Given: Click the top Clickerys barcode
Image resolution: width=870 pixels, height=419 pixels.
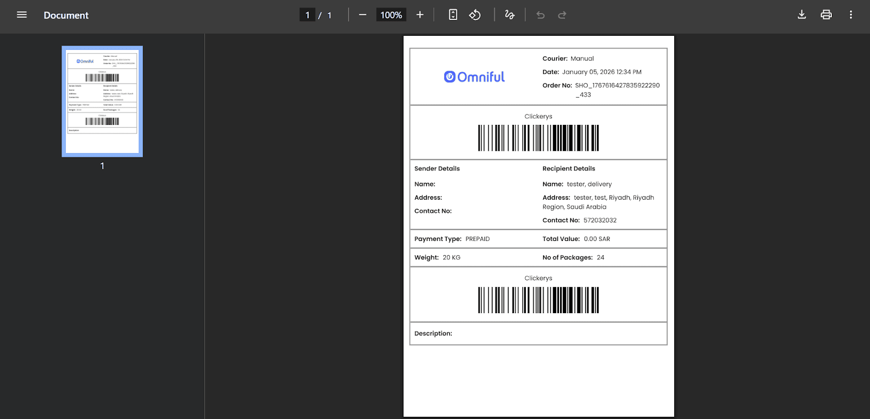Looking at the screenshot, I should pos(538,138).
